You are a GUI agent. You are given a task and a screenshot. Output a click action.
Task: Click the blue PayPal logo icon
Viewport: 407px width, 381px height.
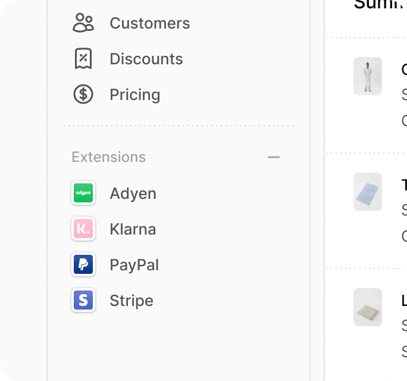[x=83, y=264]
